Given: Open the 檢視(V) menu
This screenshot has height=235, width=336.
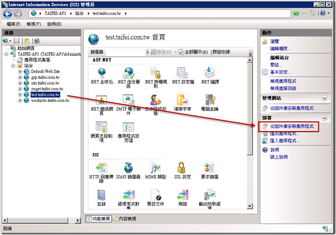Looking at the screenshot, I should click(33, 24).
